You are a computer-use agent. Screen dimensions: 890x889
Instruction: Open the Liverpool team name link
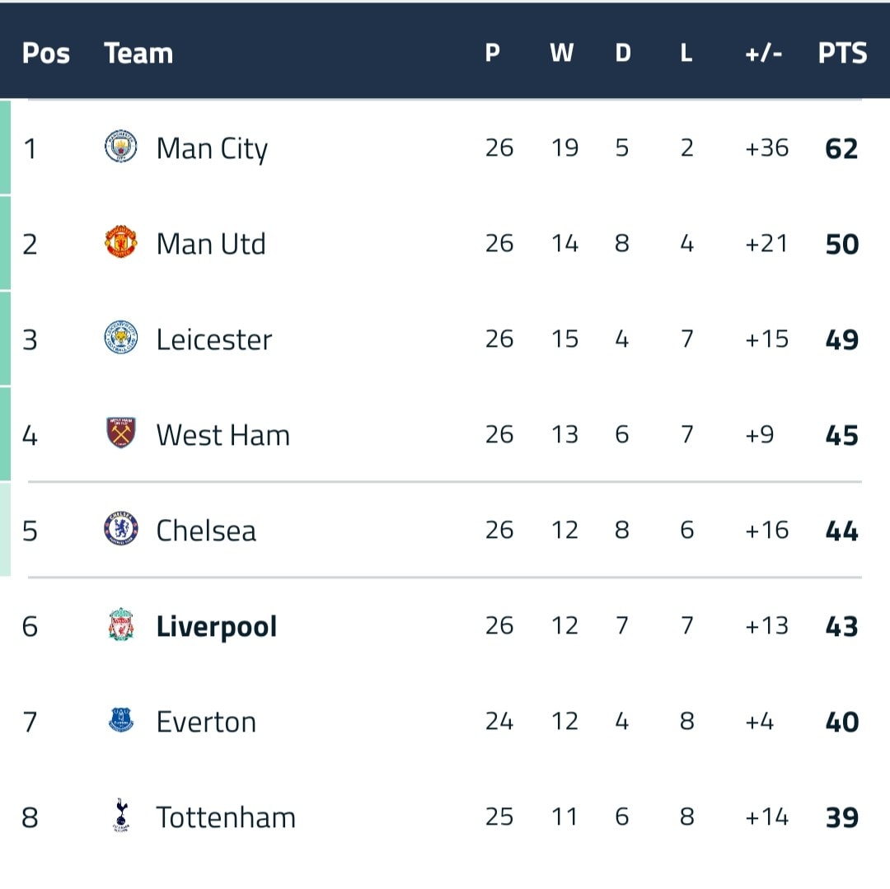tap(216, 627)
